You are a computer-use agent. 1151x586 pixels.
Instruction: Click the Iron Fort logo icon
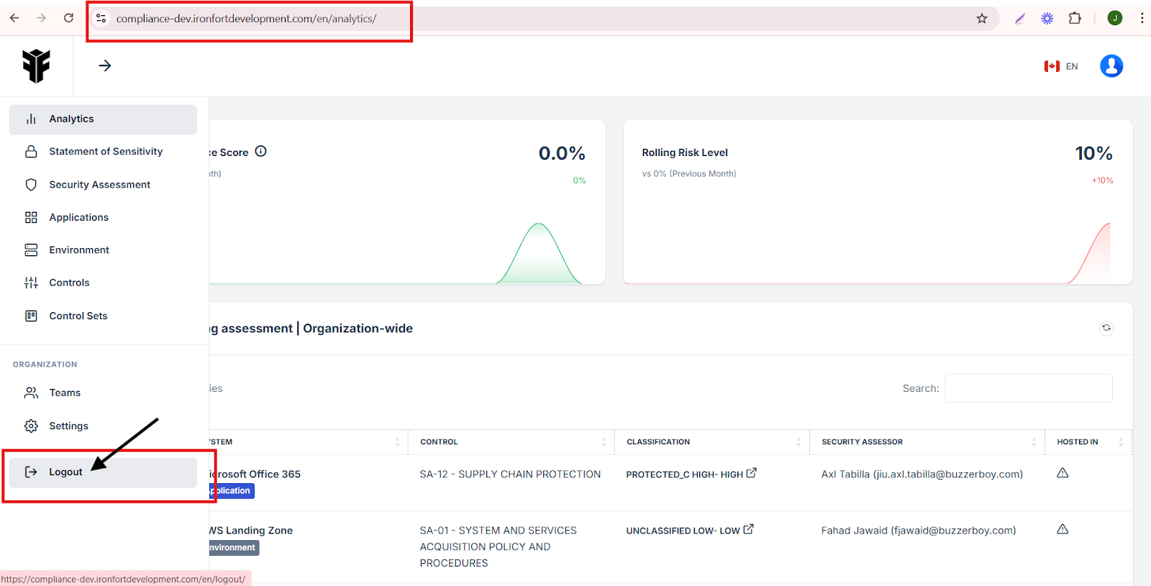pyautogui.click(x=36, y=66)
